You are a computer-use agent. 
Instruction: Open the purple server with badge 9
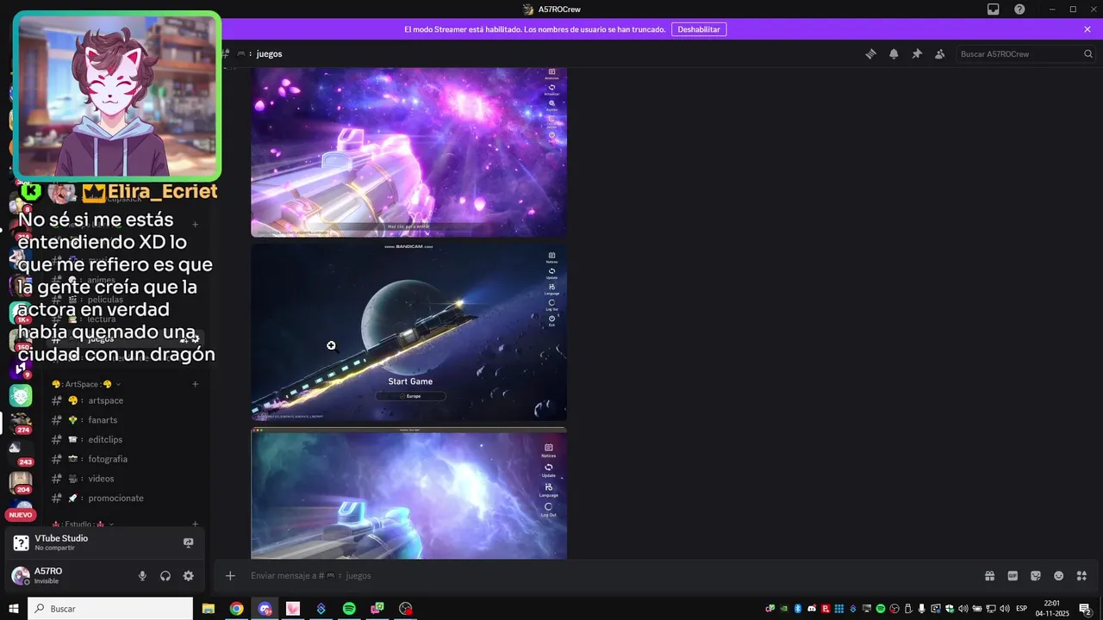(x=21, y=368)
